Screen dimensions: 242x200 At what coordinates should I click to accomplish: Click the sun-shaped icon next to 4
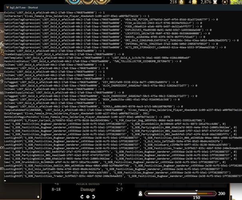[194, 2]
